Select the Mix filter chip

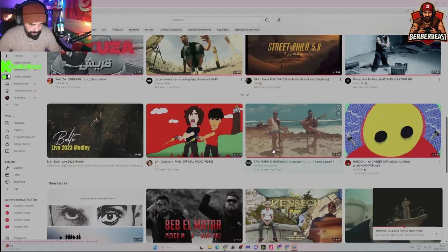pyautogui.click(x=104, y=30)
